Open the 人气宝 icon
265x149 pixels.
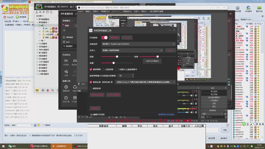(x=75, y=98)
